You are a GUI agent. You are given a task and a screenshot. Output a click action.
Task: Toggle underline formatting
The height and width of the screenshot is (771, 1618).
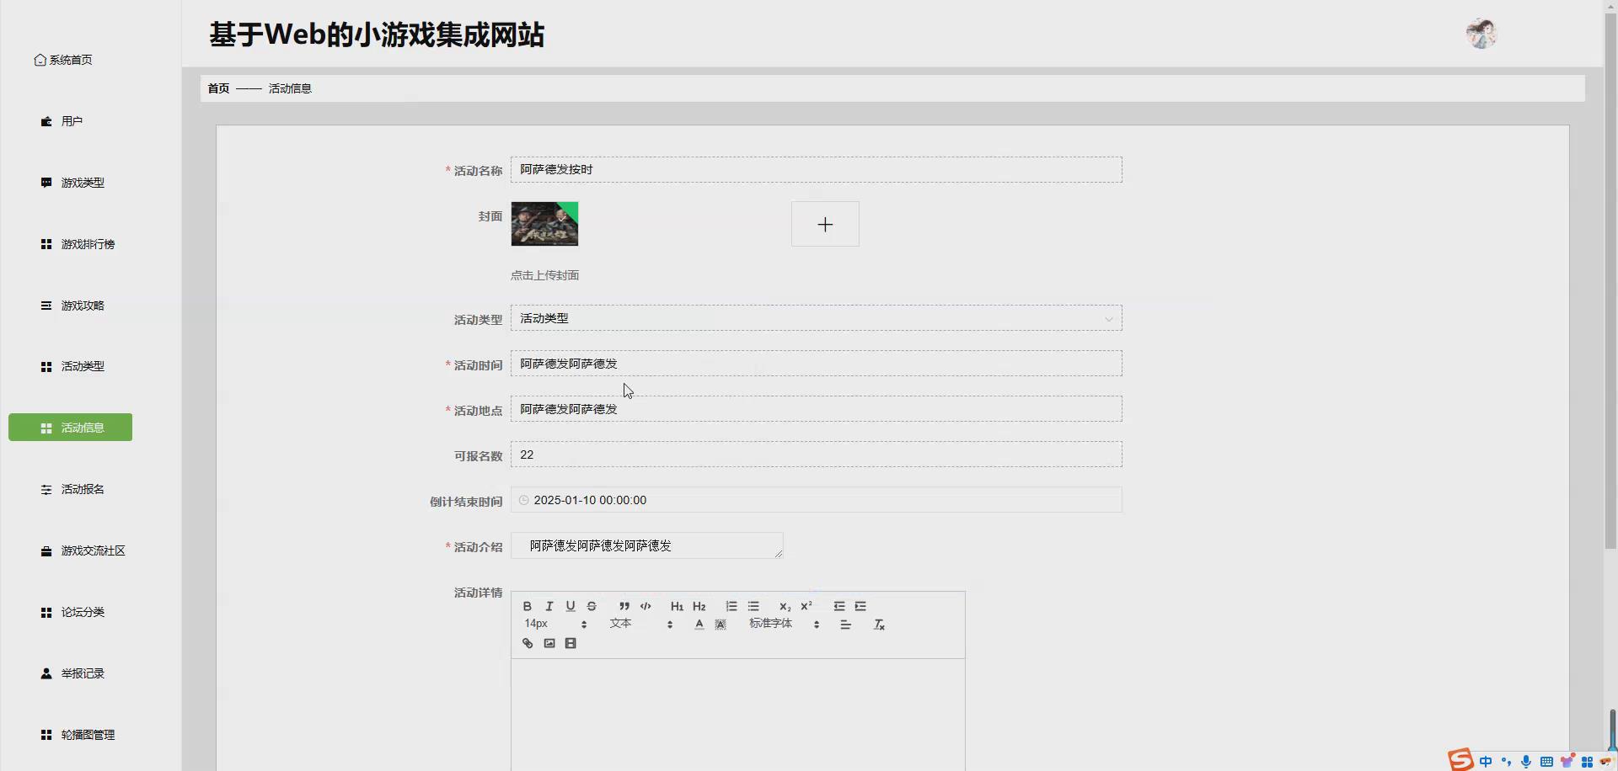point(571,606)
